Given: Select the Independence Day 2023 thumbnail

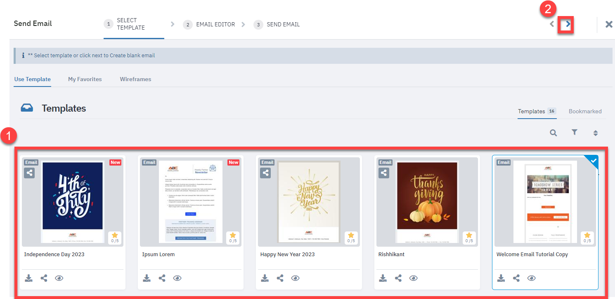Looking at the screenshot, I should click(x=73, y=202).
